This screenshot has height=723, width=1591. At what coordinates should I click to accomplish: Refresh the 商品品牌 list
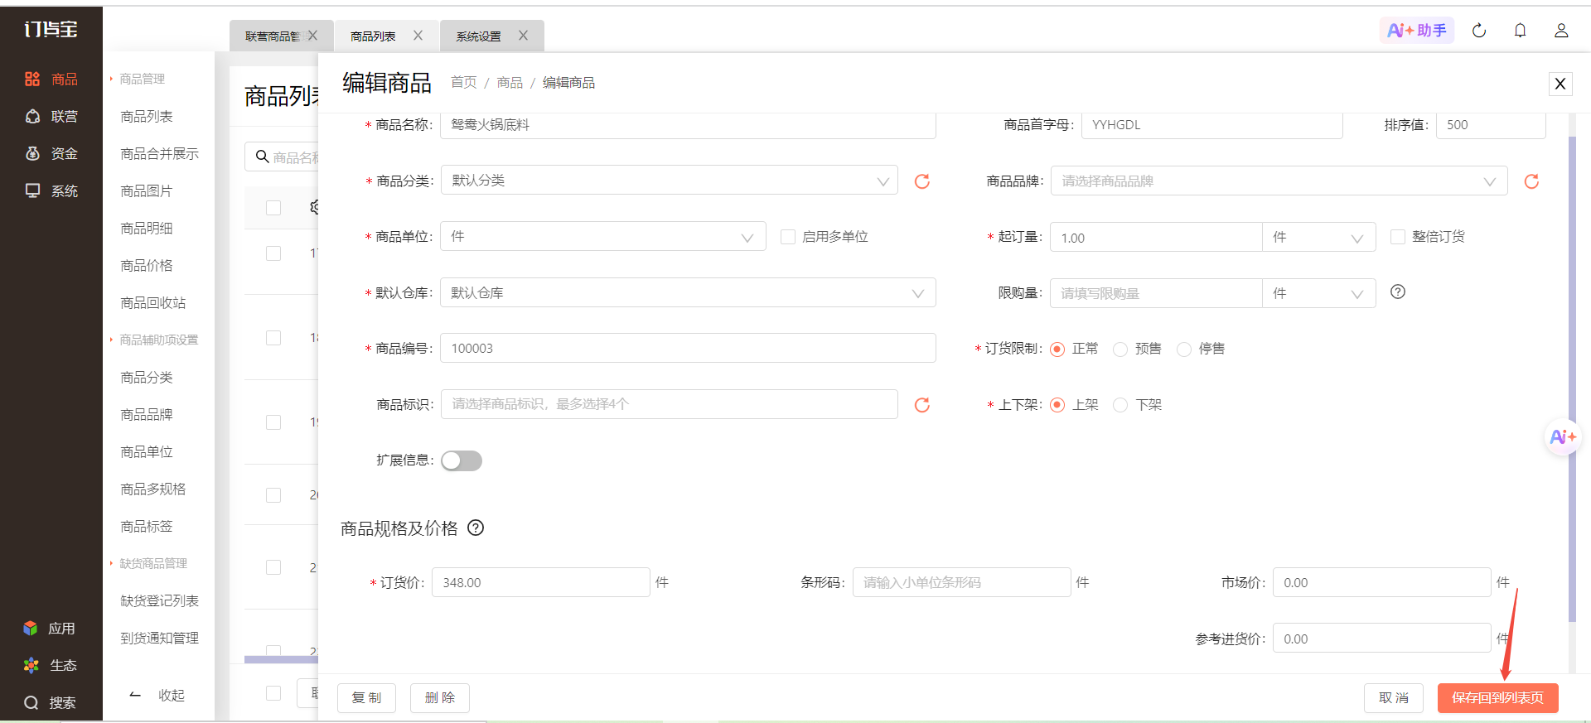click(x=1531, y=181)
